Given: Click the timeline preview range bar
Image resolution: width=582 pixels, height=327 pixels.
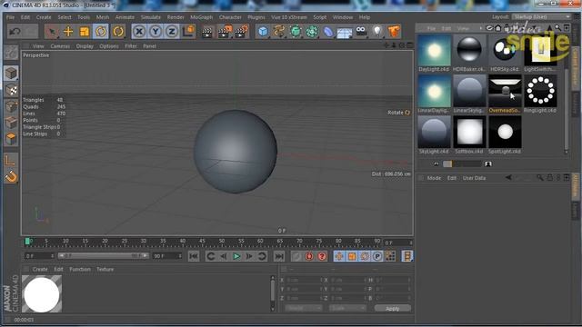Looking at the screenshot, I should tap(103, 256).
